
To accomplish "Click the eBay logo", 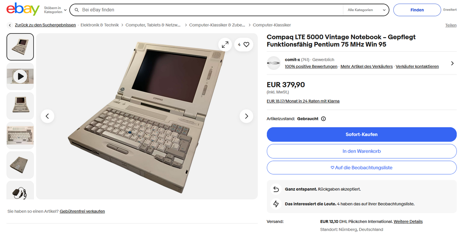I will 23,9.
